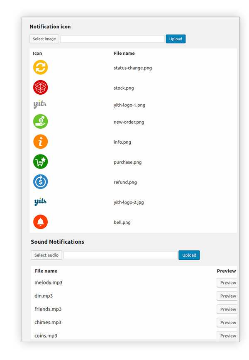
Task: Click the Select audio button
Action: click(x=46, y=255)
